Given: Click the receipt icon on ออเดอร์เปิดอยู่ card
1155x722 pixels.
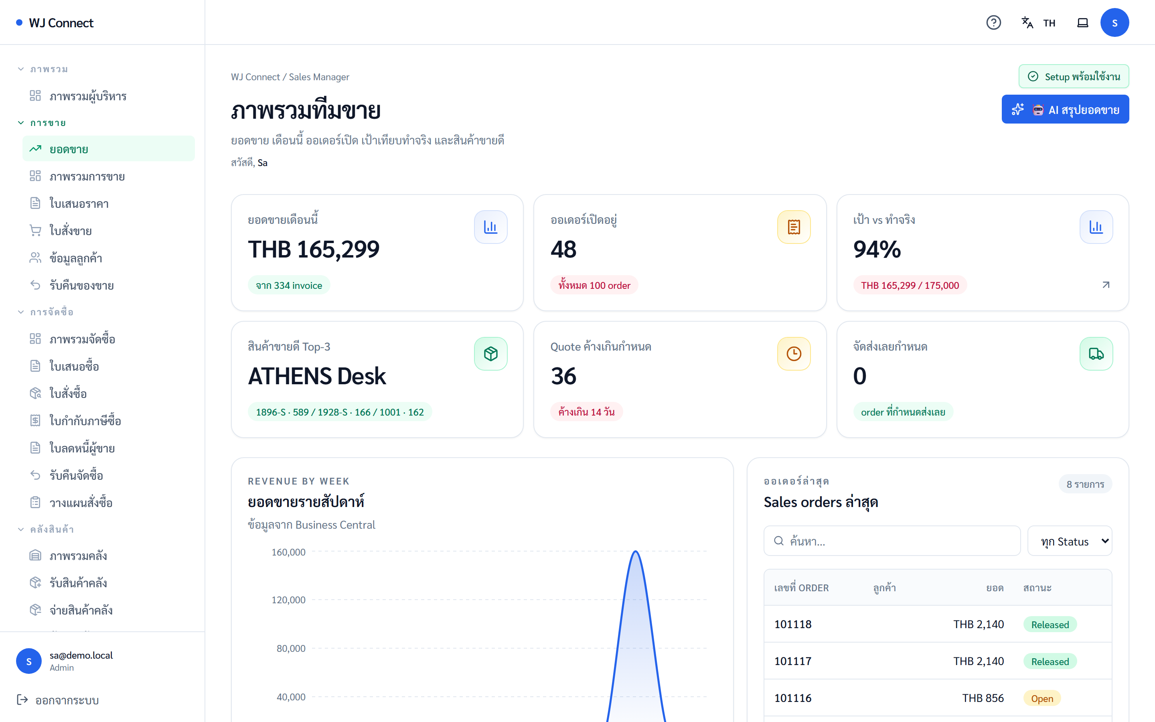Looking at the screenshot, I should (793, 227).
